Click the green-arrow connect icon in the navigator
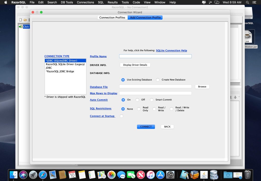The height and width of the screenshot is (181, 261). click(20, 27)
